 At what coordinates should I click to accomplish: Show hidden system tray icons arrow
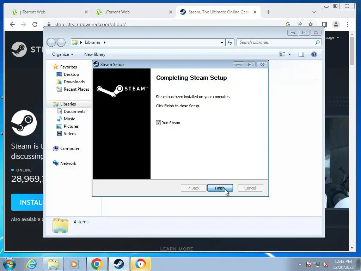tap(300, 264)
